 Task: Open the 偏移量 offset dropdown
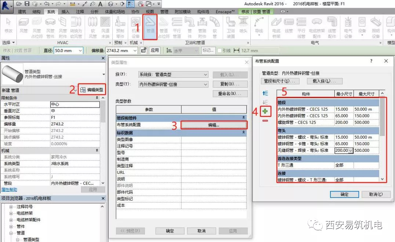coord(135,51)
